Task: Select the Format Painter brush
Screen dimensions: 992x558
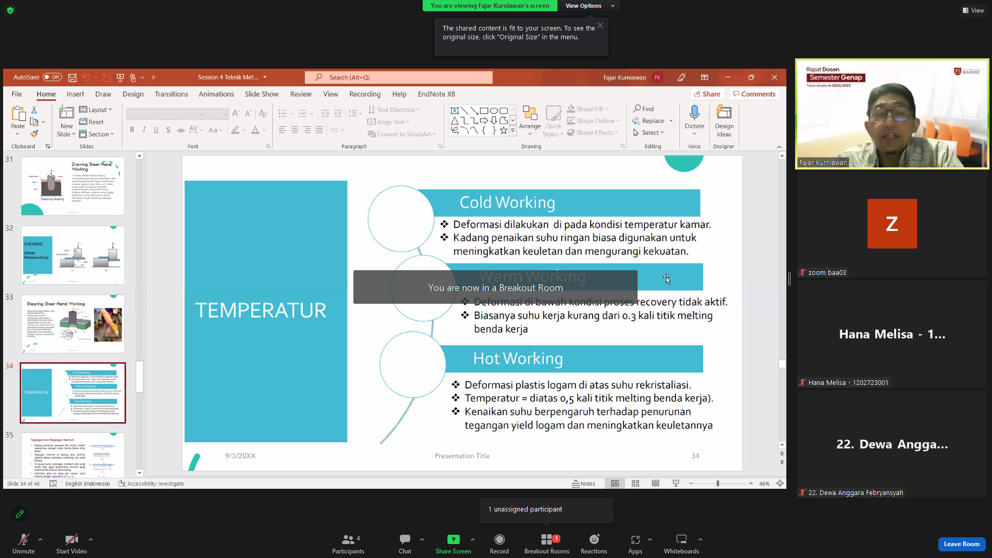Action: point(34,134)
